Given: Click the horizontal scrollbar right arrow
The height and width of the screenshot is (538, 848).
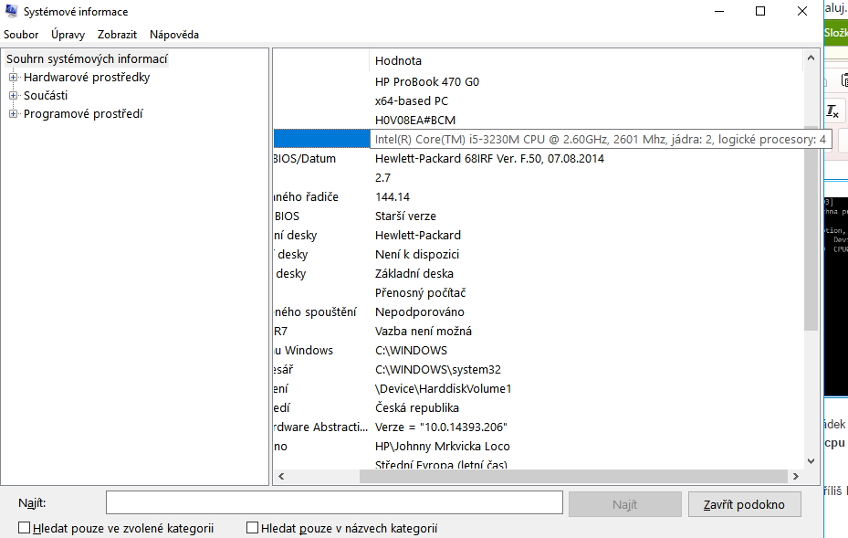Looking at the screenshot, I should click(796, 476).
